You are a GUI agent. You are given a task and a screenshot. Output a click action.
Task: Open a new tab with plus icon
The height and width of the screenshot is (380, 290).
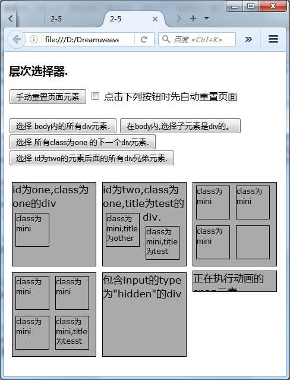(193, 18)
